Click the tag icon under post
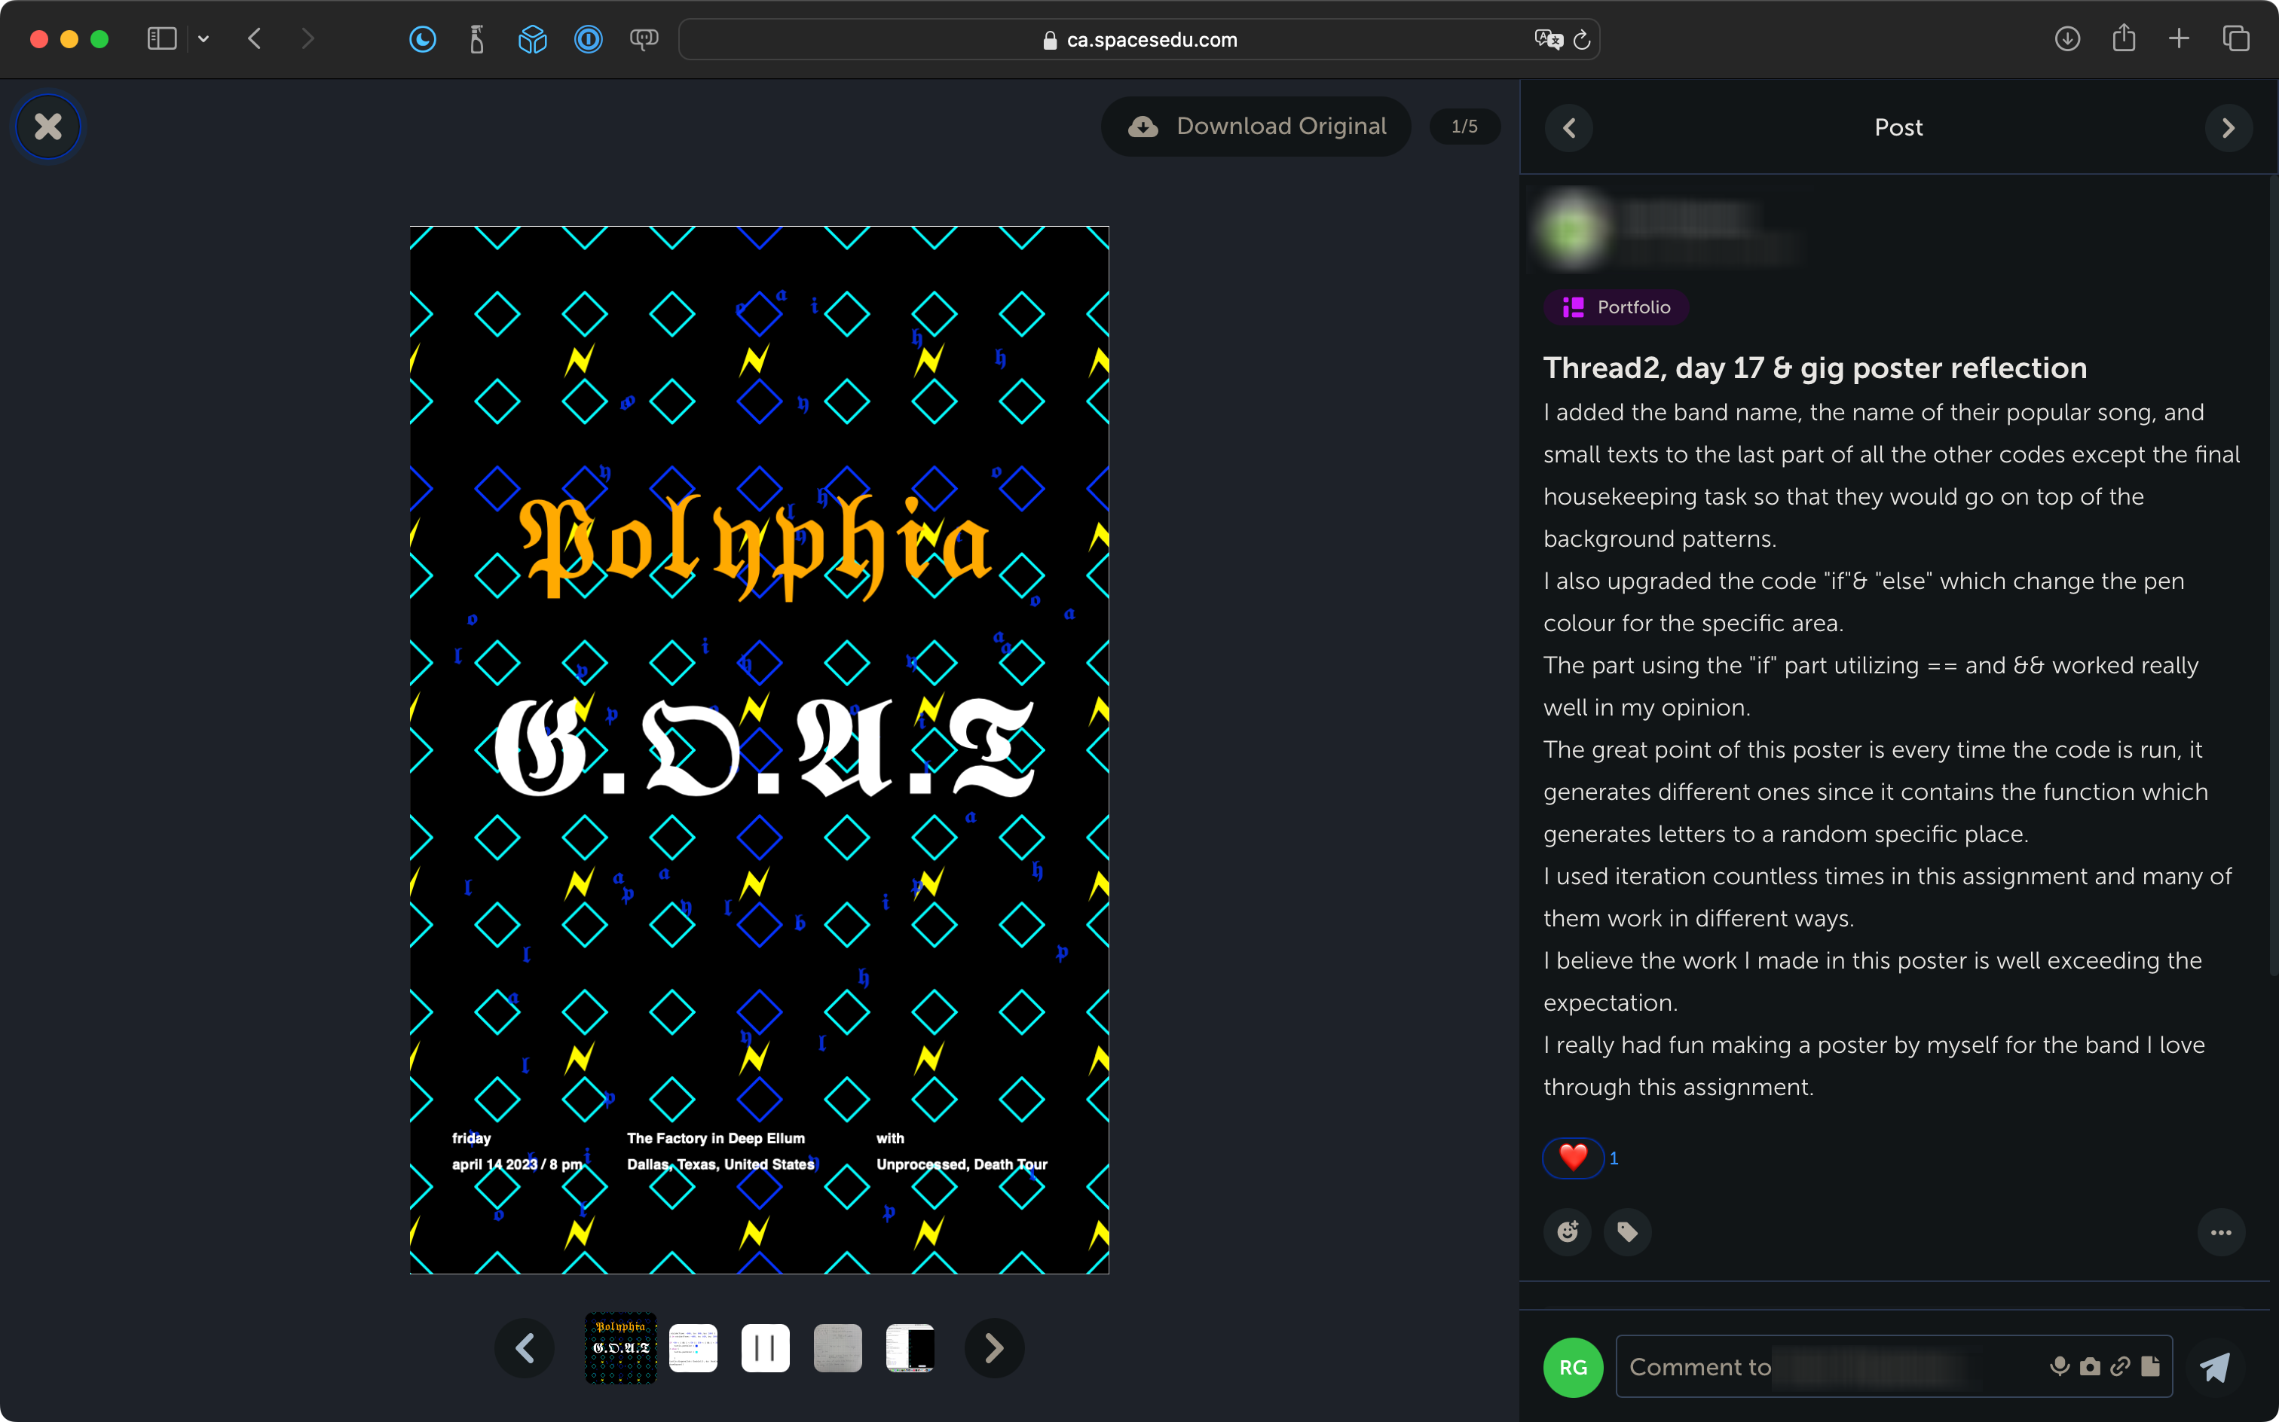The height and width of the screenshot is (1422, 2279). point(1628,1232)
